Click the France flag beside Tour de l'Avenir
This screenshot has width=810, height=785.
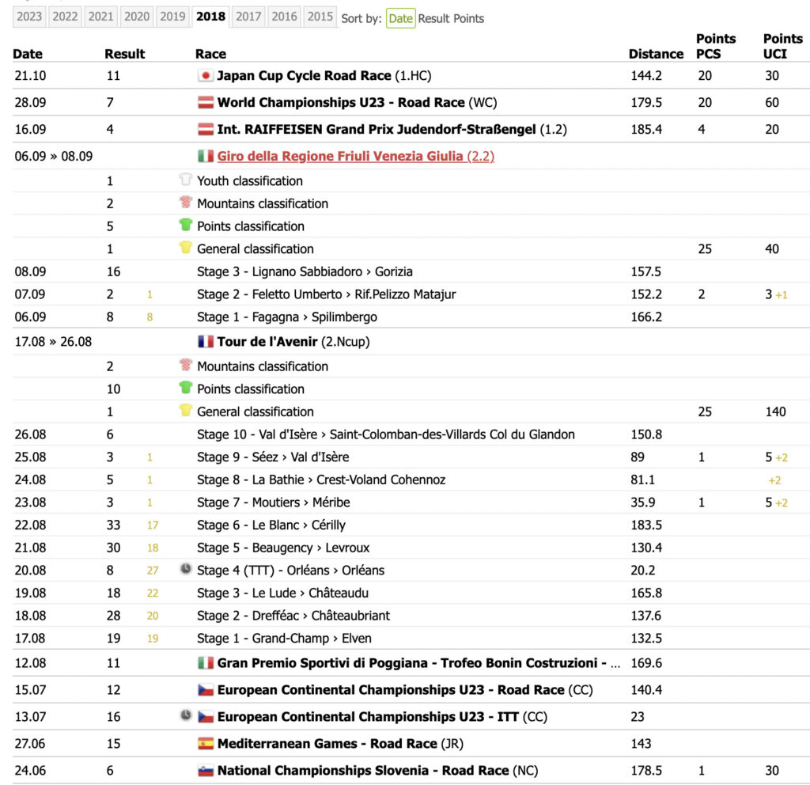click(x=205, y=342)
